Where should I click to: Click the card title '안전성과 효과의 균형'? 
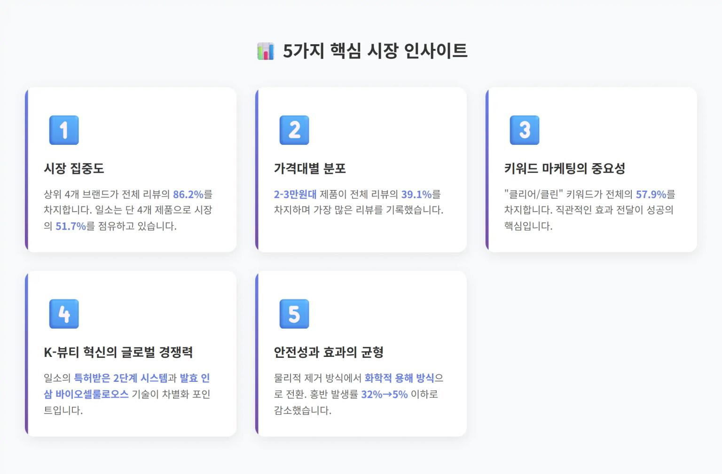pyautogui.click(x=329, y=352)
